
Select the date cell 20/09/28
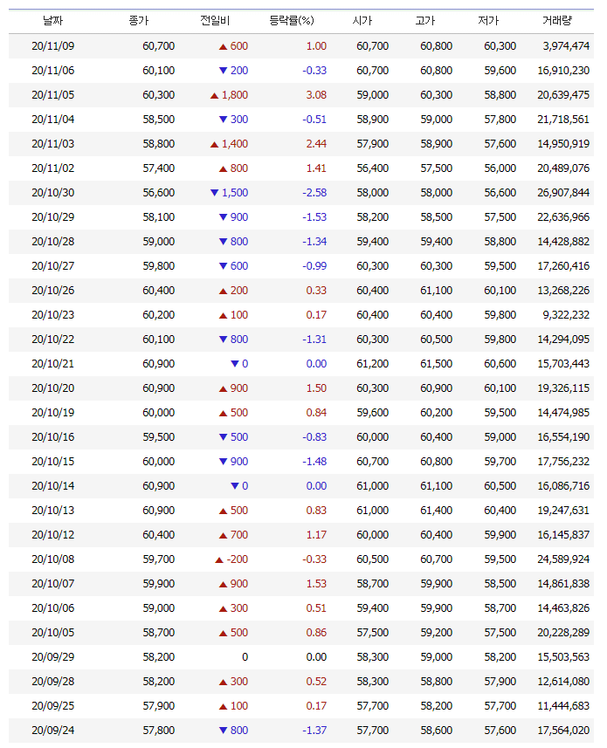tap(53, 681)
